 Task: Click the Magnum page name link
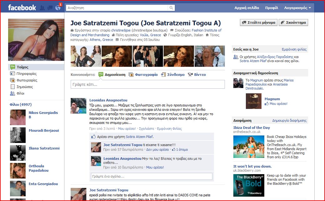pyautogui.click(x=272, y=99)
